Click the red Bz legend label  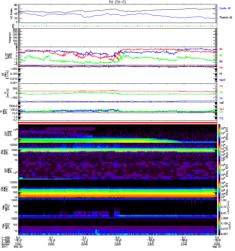221,49
